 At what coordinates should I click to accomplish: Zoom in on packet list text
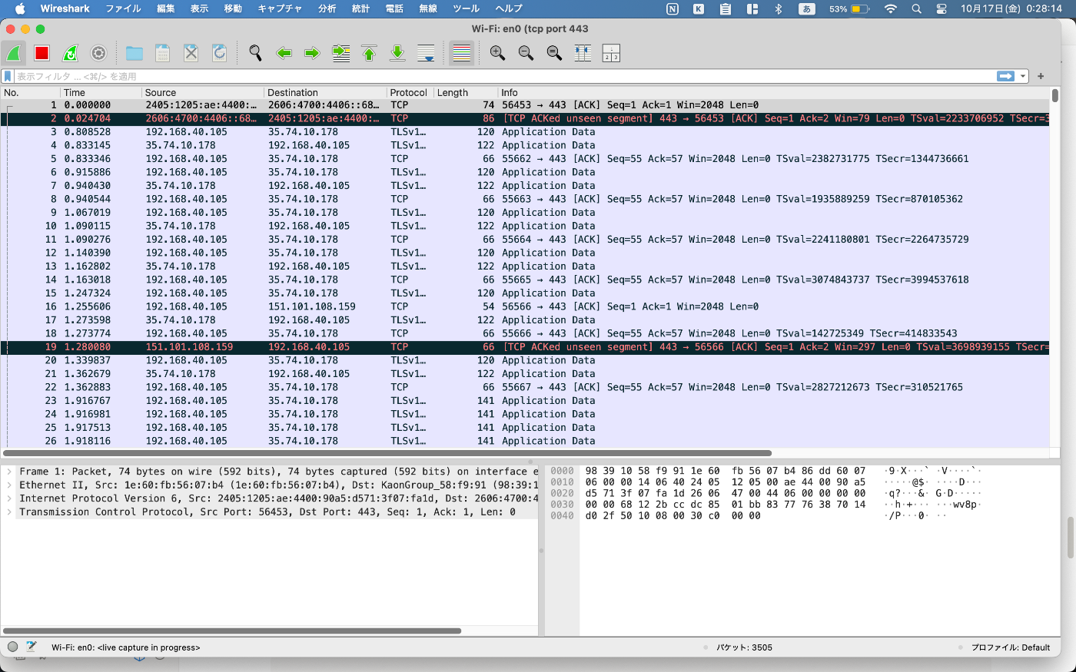pyautogui.click(x=497, y=53)
